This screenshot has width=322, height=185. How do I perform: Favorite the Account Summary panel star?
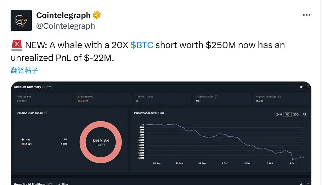pos(301,87)
